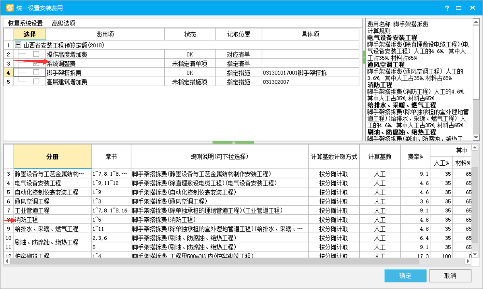Click the 选择 column header
This screenshot has width=483, height=289.
(30, 34)
